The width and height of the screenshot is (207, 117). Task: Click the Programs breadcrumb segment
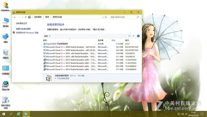[x=47, y=17]
